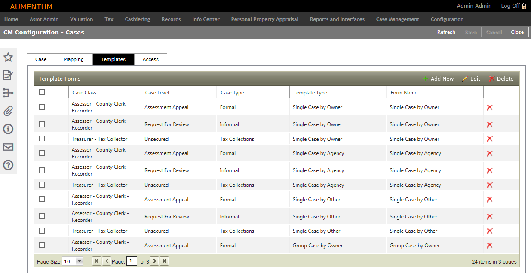
Task: Jump to last page of the grid
Action: click(164, 261)
